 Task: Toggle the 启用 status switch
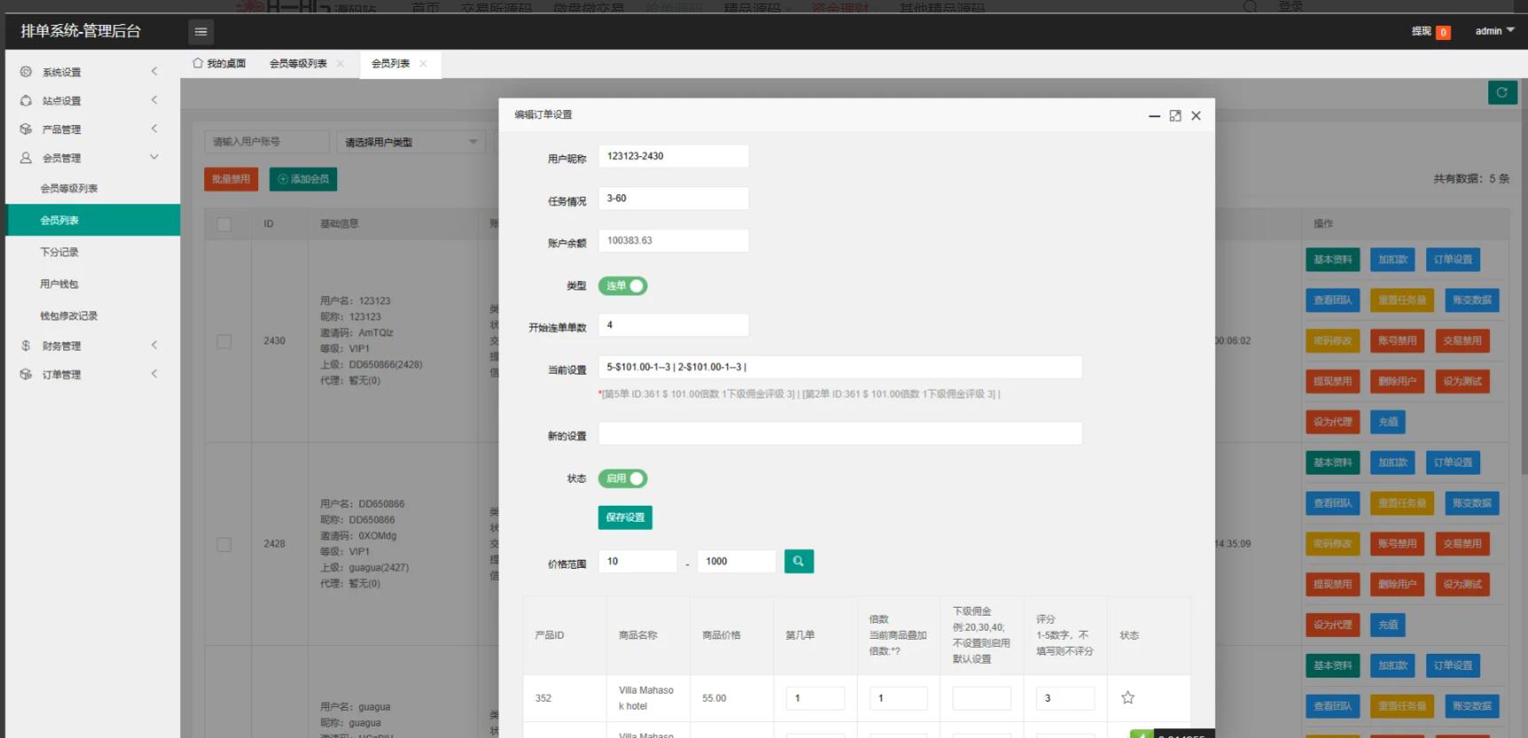point(623,478)
